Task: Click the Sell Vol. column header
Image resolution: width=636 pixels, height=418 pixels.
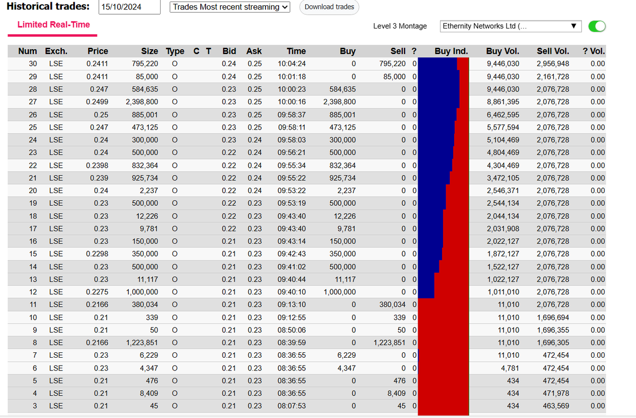Action: point(553,51)
